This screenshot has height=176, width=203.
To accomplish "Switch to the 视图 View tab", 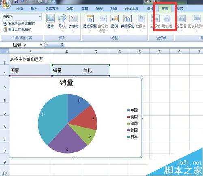I will [114, 9].
